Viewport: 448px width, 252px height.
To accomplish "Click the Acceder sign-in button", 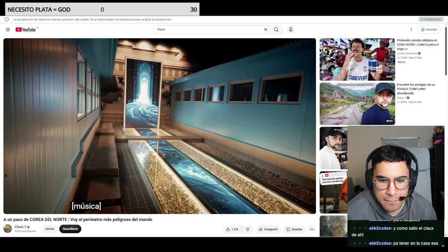I will [x=429, y=29].
